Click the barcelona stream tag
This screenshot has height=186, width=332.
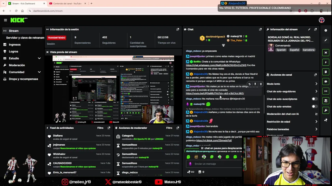coord(308,50)
